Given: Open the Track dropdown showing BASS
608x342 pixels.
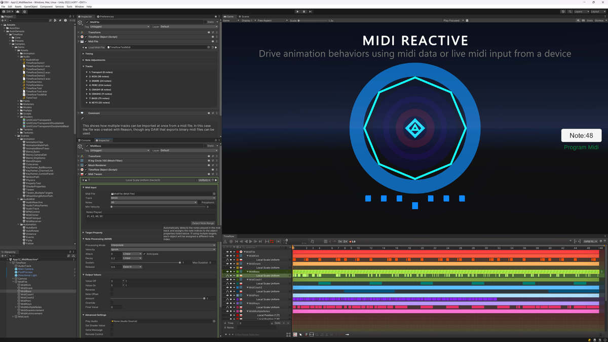Looking at the screenshot, I should (x=163, y=198).
